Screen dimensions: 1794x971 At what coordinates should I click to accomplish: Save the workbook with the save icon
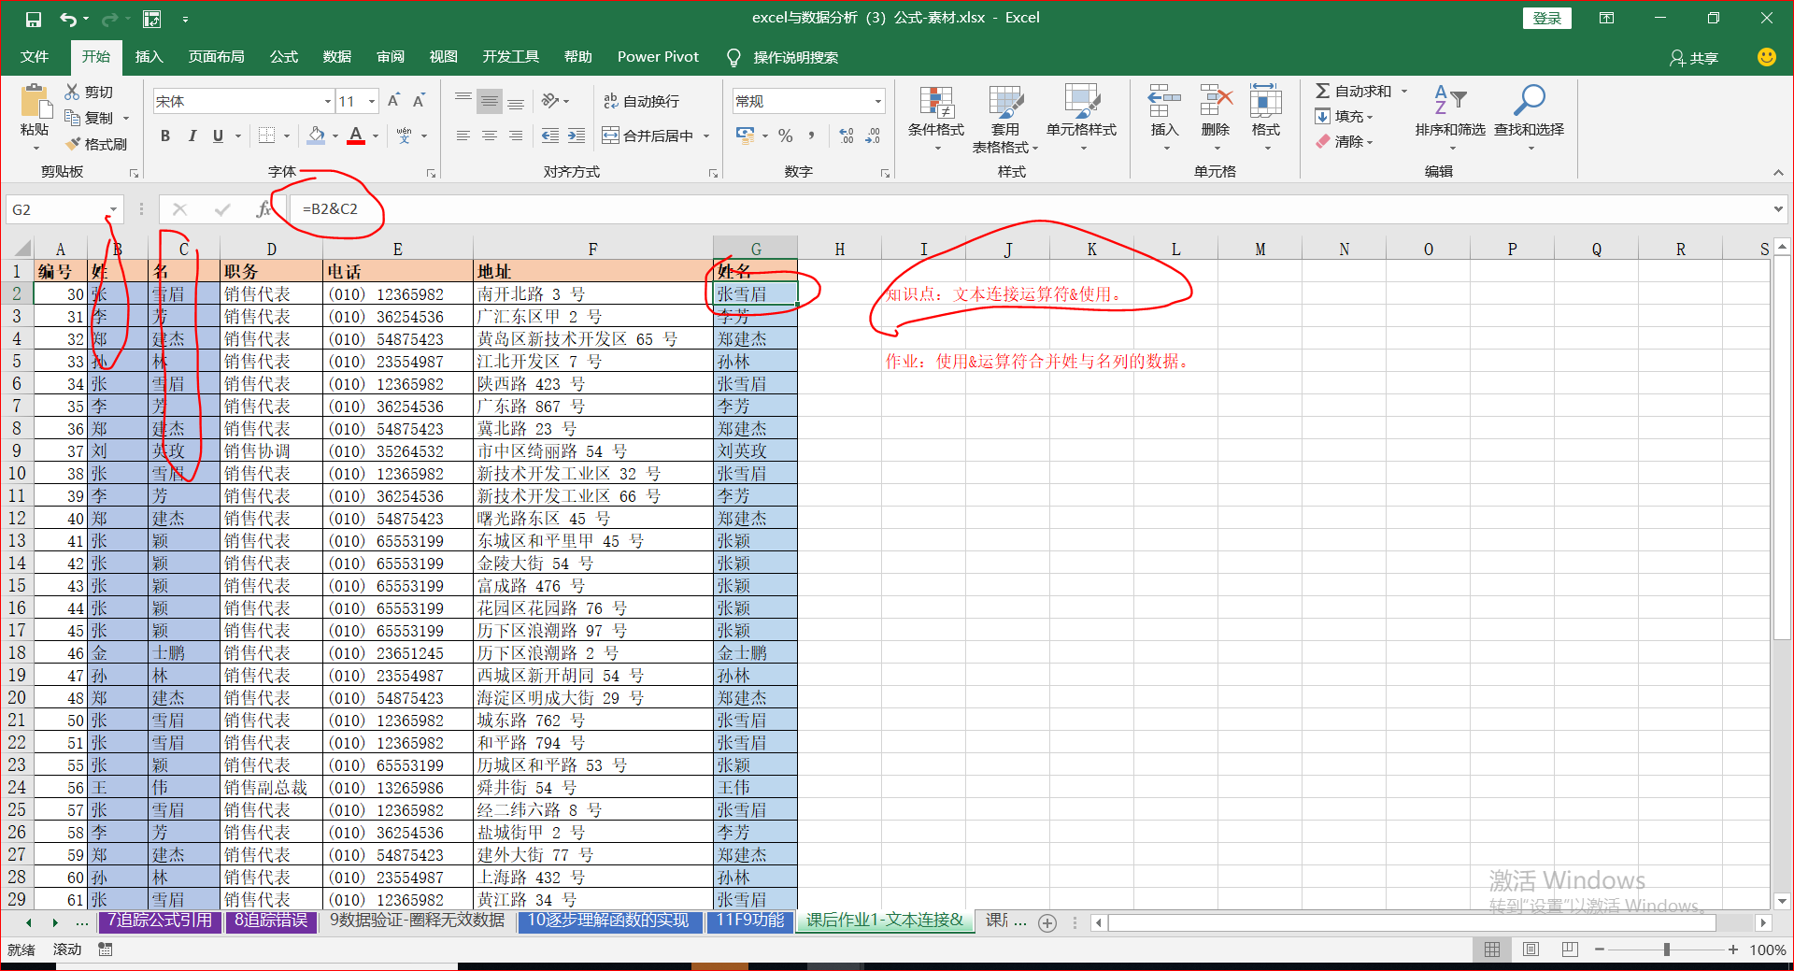(x=34, y=19)
